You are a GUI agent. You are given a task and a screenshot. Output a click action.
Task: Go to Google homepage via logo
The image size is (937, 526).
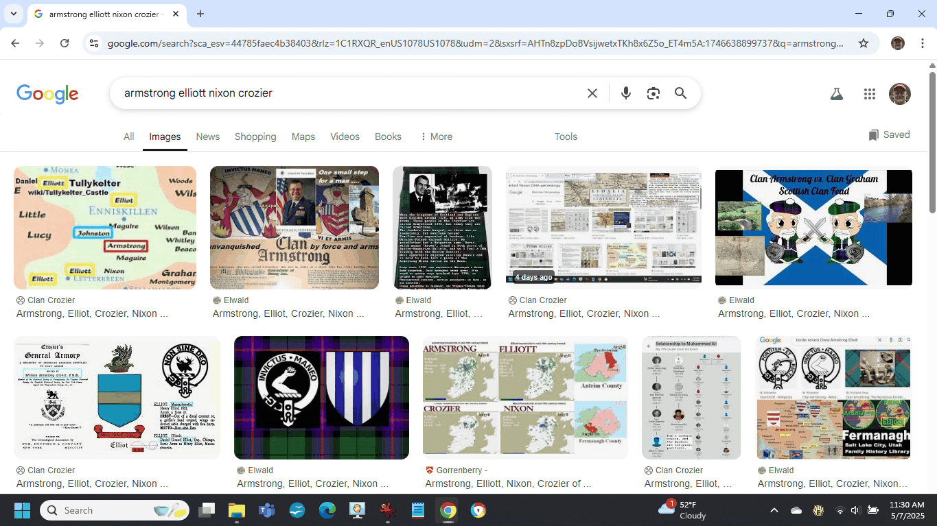point(47,94)
